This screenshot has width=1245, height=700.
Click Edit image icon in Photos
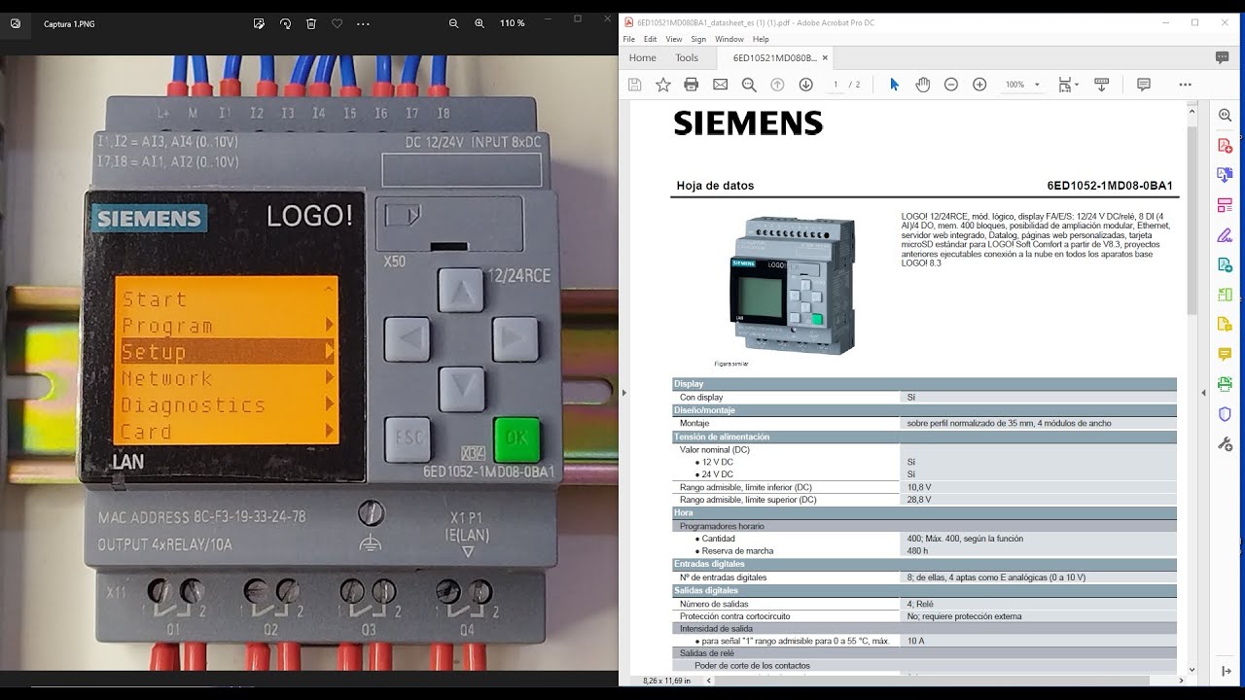[x=259, y=22]
